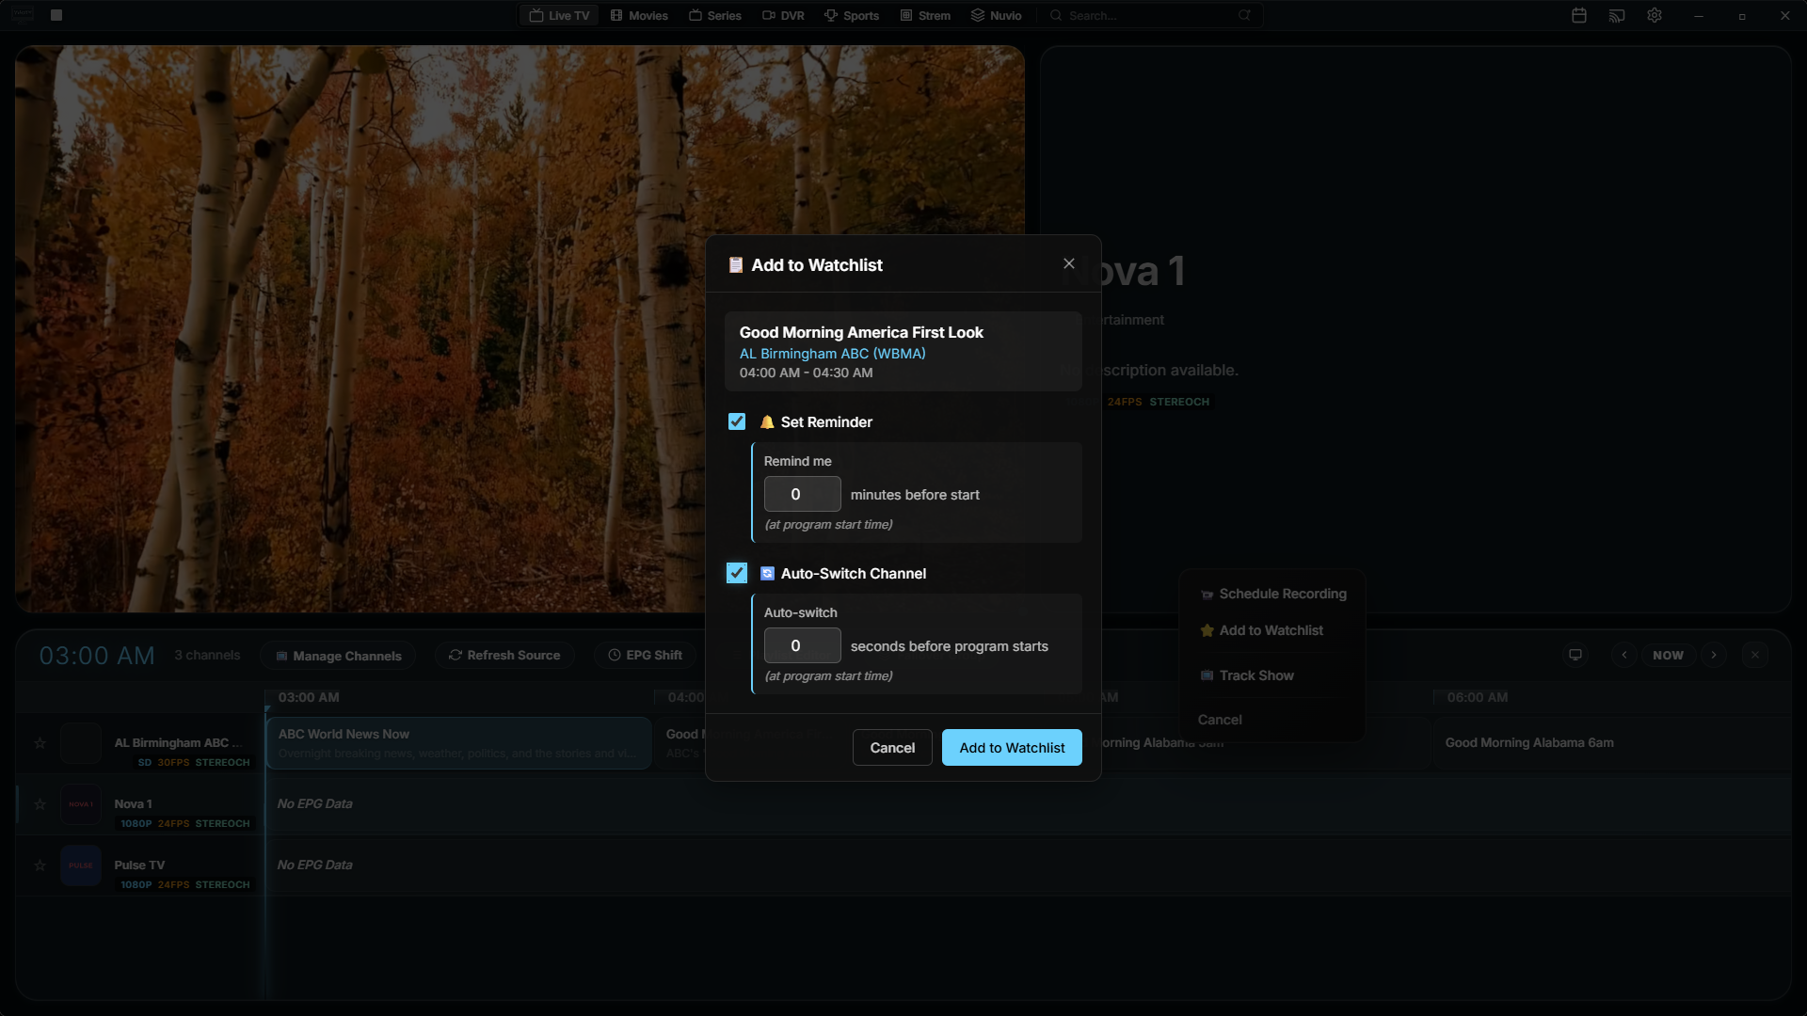
Task: Uncheck the Auto-Switch Channel checkbox
Action: pyautogui.click(x=737, y=573)
